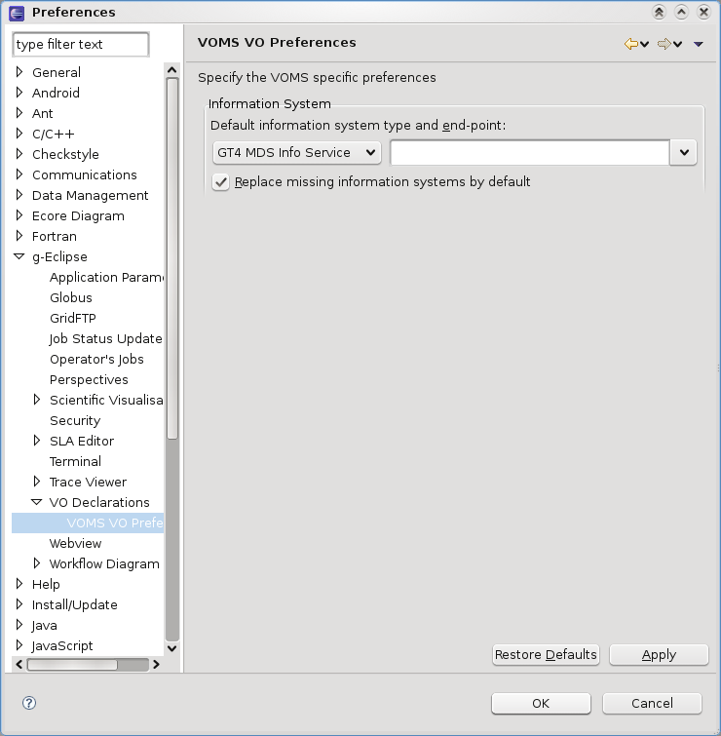This screenshot has height=736, width=721.
Task: Collapse the VO Declarations node
Action: pos(37,502)
